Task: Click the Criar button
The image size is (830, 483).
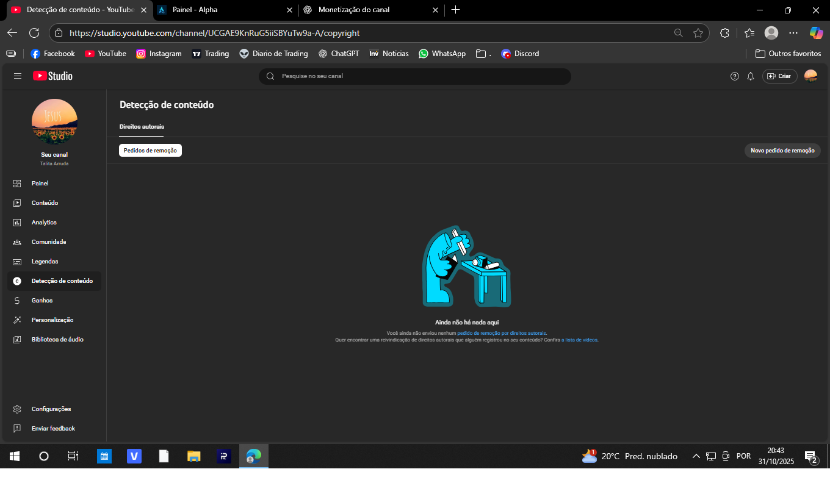Action: click(x=779, y=76)
